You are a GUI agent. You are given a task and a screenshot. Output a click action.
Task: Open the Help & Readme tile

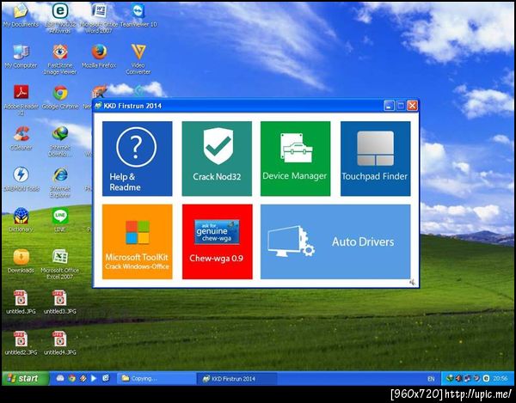pyautogui.click(x=138, y=158)
